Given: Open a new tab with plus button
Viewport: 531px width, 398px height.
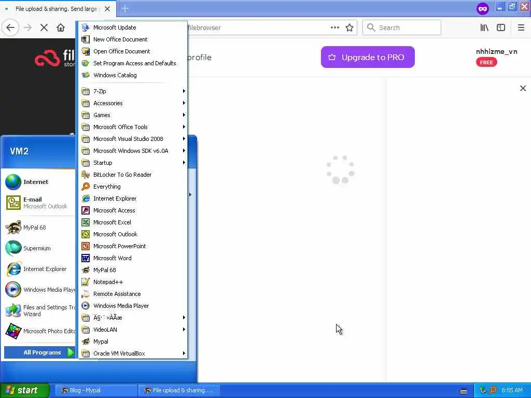Looking at the screenshot, I should (x=125, y=8).
